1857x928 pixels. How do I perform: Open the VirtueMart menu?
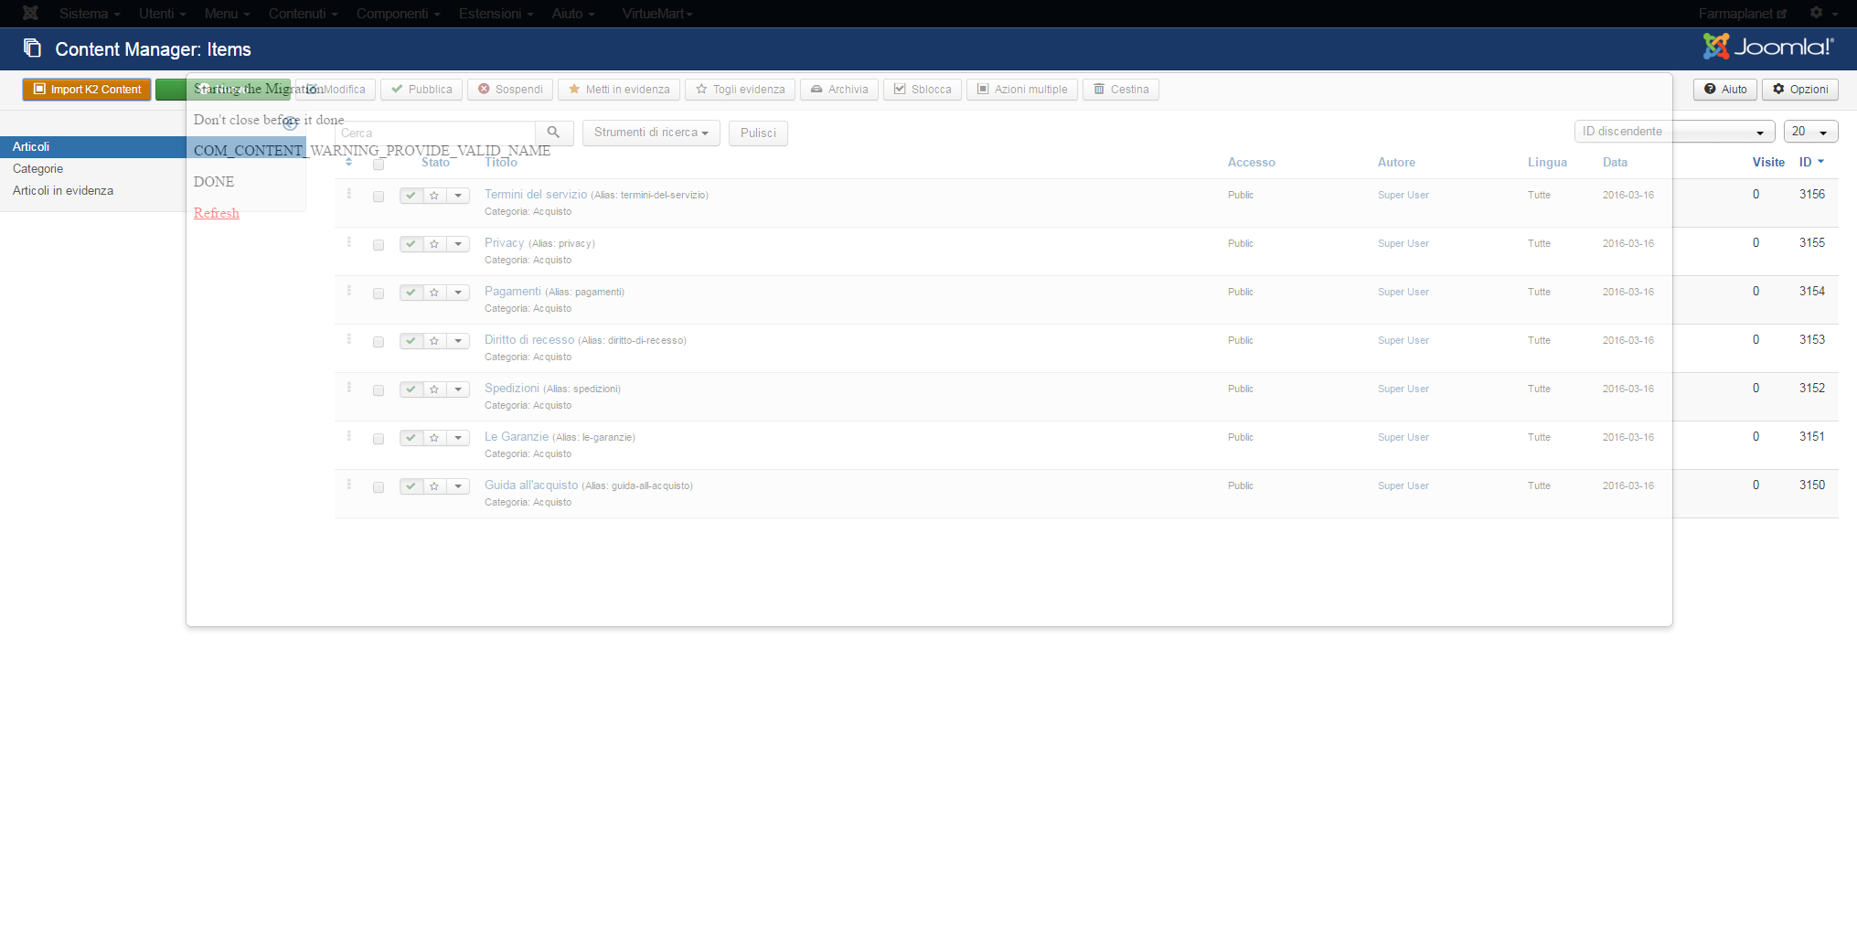point(657,14)
